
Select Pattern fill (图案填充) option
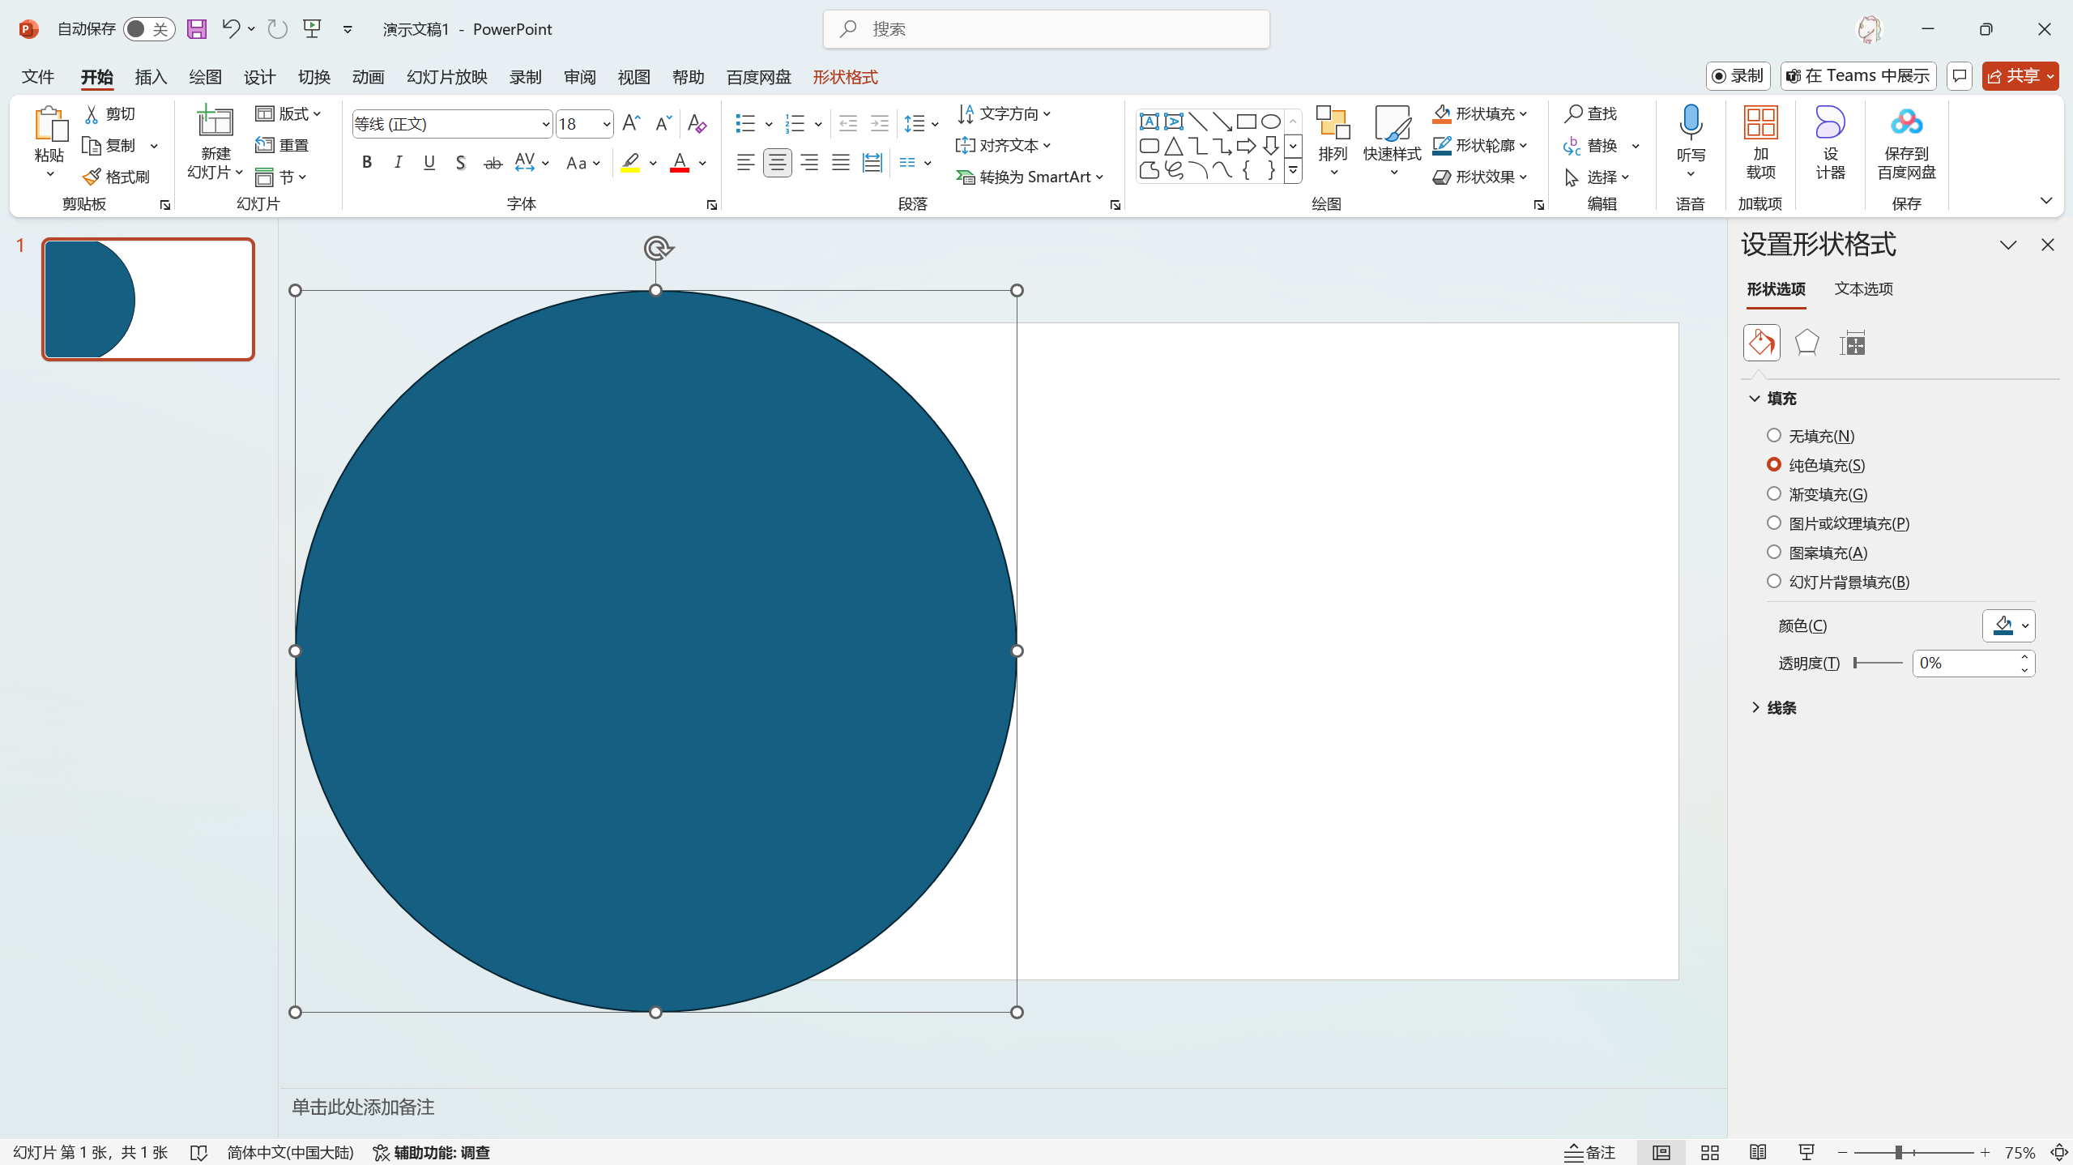(1817, 553)
